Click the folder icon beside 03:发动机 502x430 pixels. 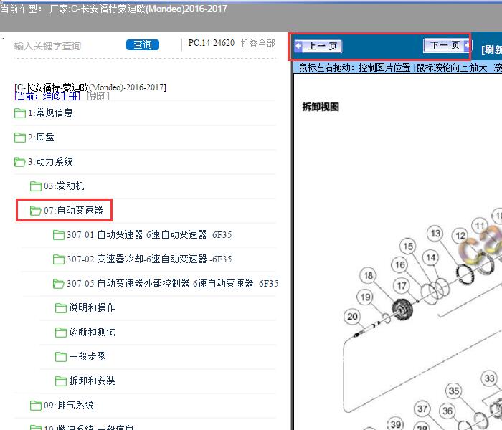tap(36, 186)
